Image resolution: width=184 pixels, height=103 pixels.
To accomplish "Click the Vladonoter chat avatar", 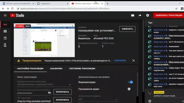I will click(x=150, y=93).
